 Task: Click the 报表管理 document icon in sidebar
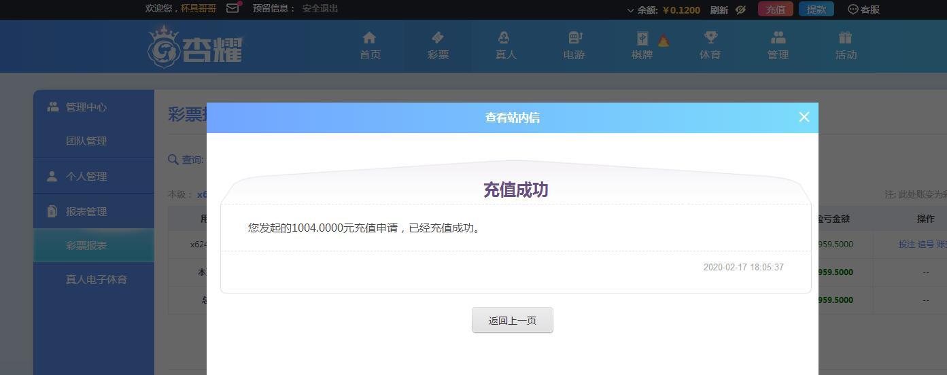[x=52, y=211]
